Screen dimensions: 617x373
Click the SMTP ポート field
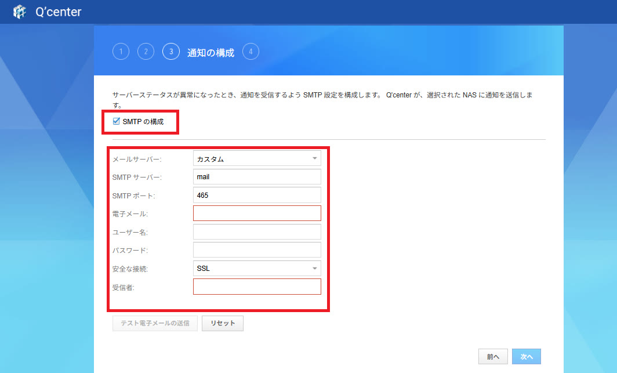tap(256, 195)
